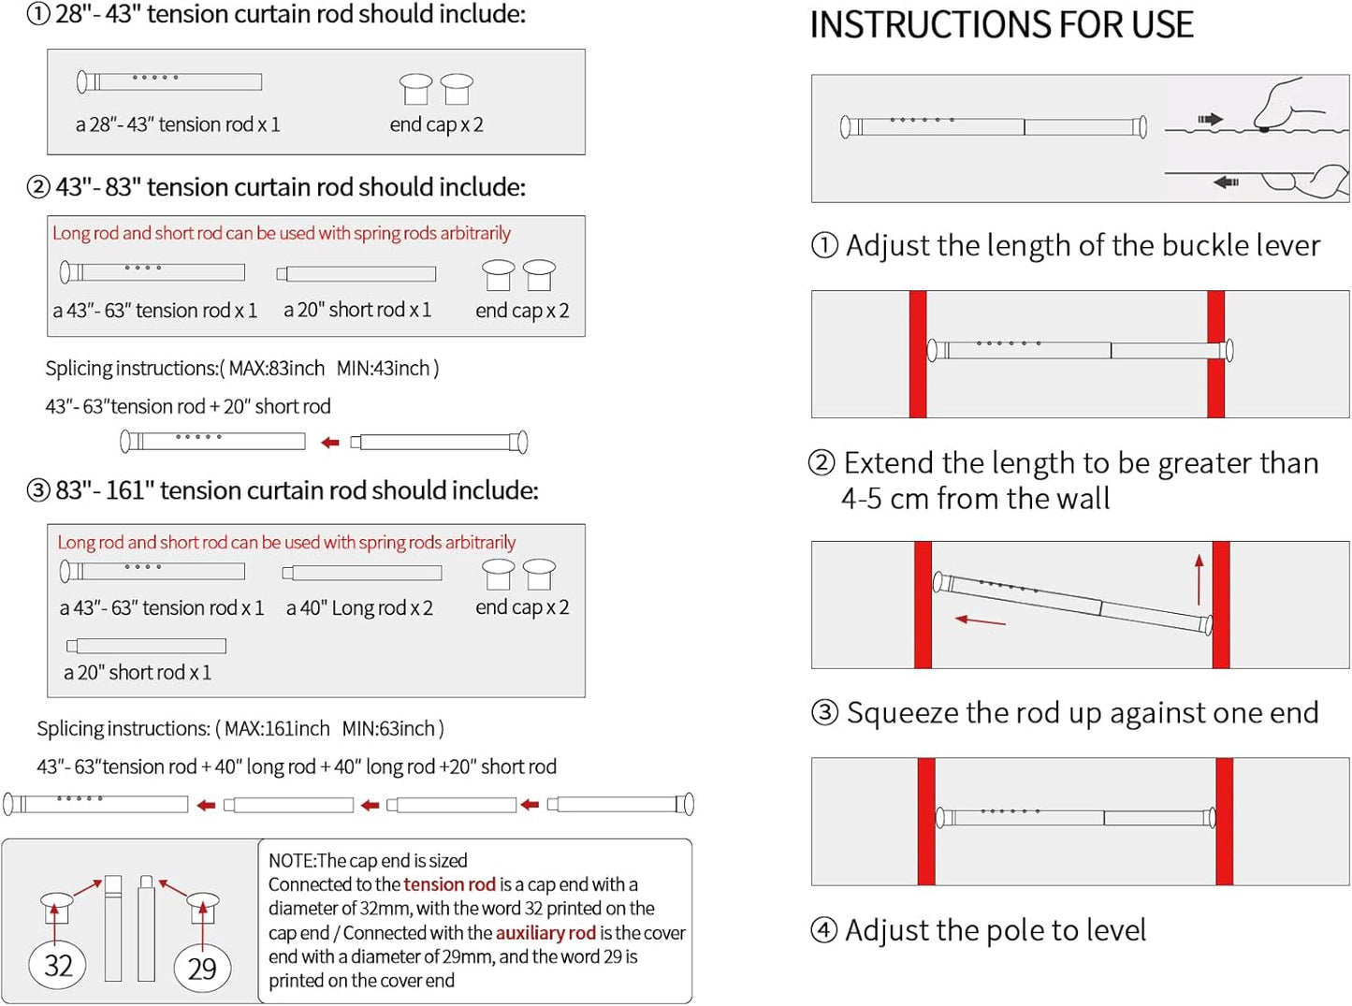Viewport: 1352px width, 1006px height.
Task: Click the red 'tension rod' text in note
Action: point(449,884)
